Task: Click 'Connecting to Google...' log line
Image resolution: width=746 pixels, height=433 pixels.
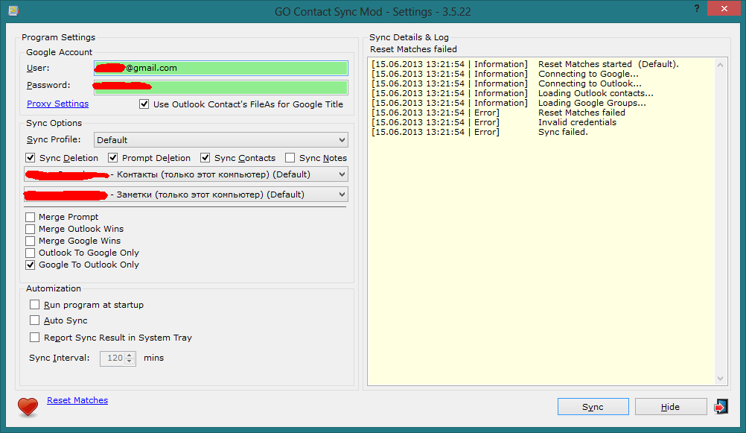Action: click(x=588, y=74)
